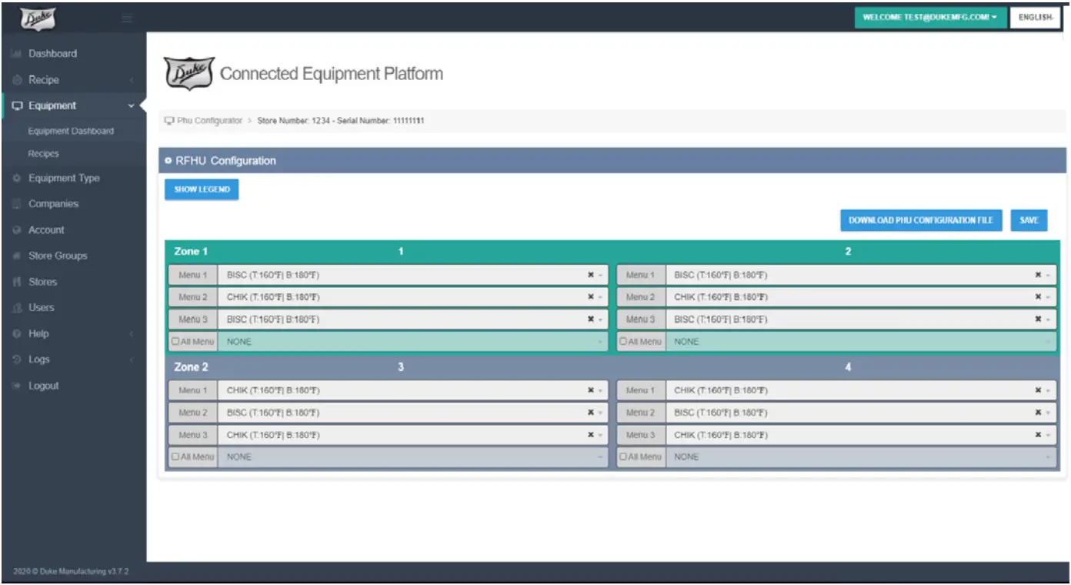Image resolution: width=1071 pixels, height=585 pixels.
Task: Clear slot 3 Menu 1 CHIK selection
Action: pos(590,390)
